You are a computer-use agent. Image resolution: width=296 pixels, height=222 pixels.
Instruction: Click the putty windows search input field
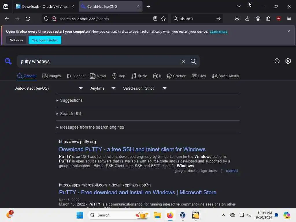click(100, 61)
